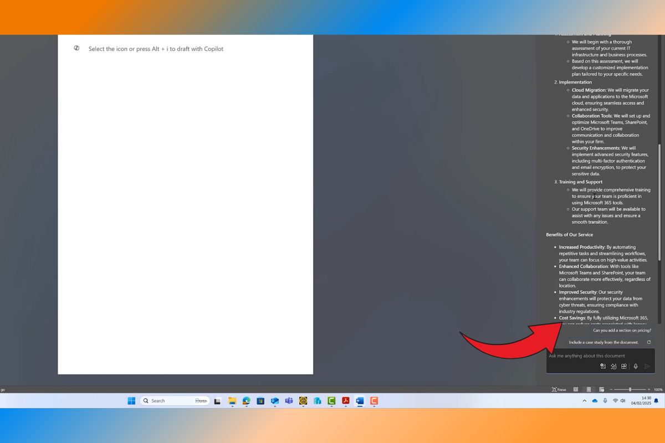Open Outlook from the taskbar

pyautogui.click(x=275, y=401)
